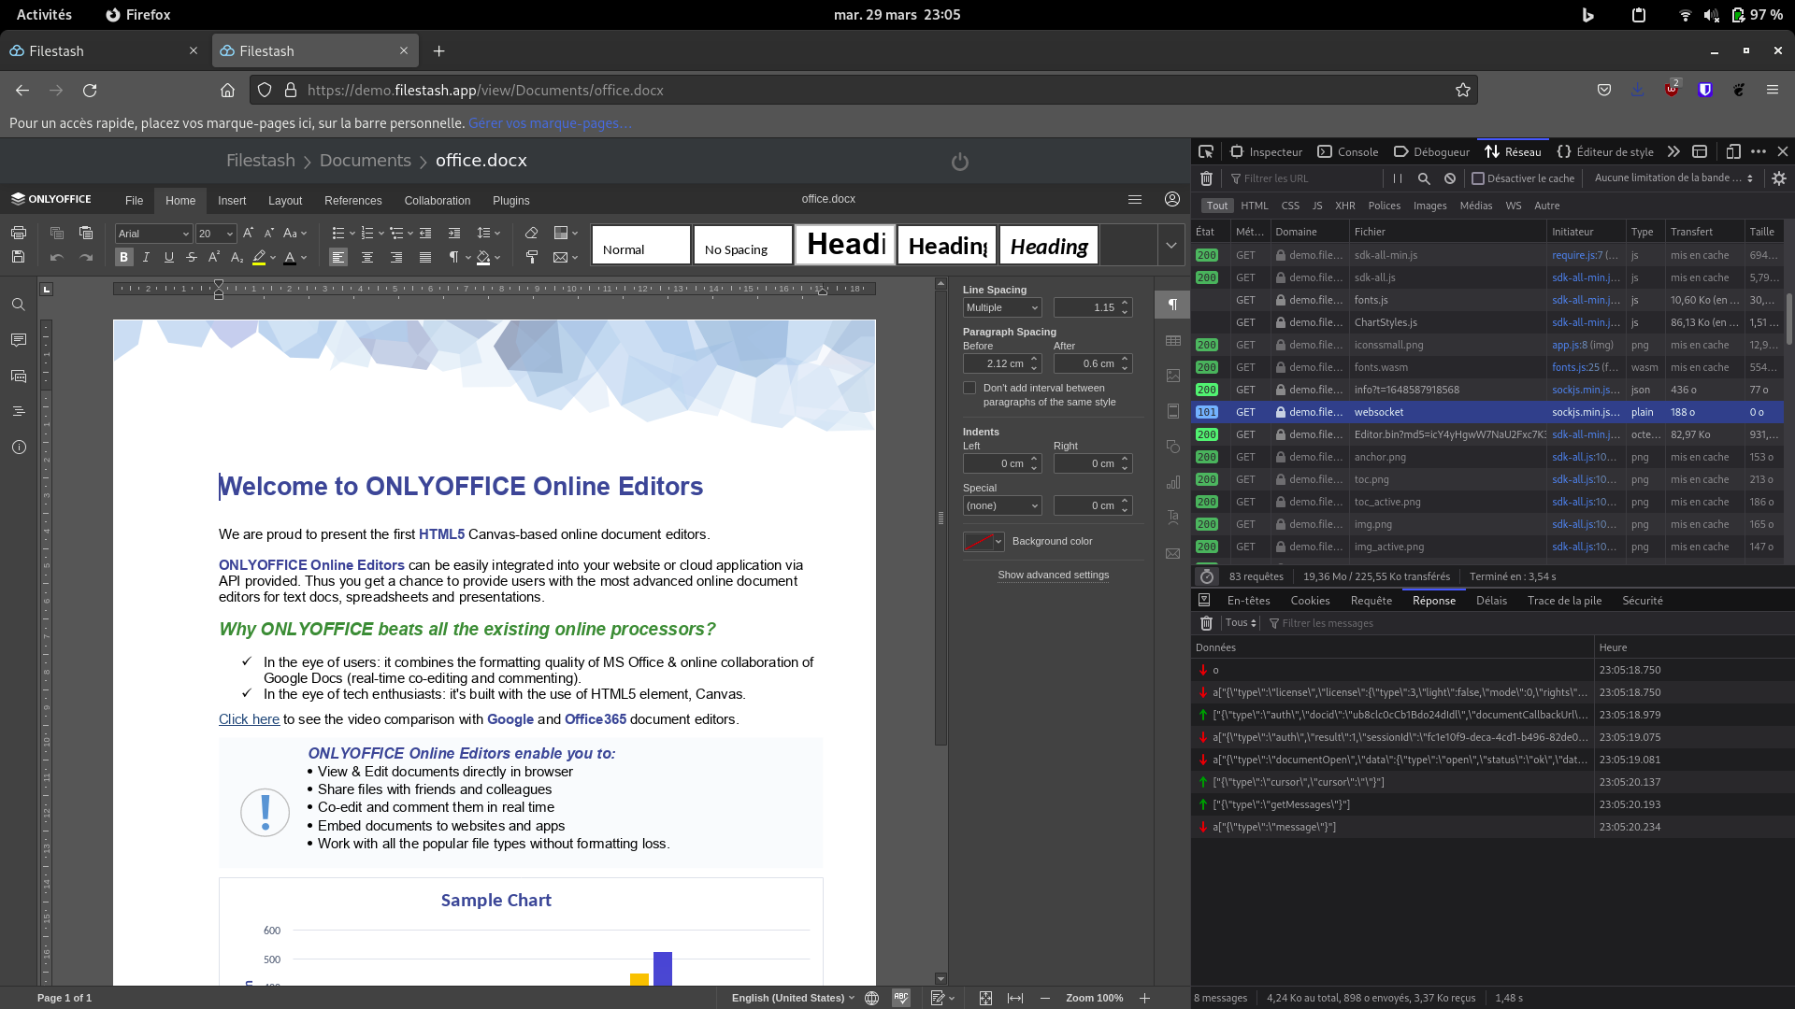The width and height of the screenshot is (1795, 1009).
Task: Open the References tab
Action: pos(352,201)
